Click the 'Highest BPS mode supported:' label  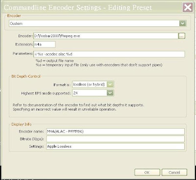(x=46, y=93)
